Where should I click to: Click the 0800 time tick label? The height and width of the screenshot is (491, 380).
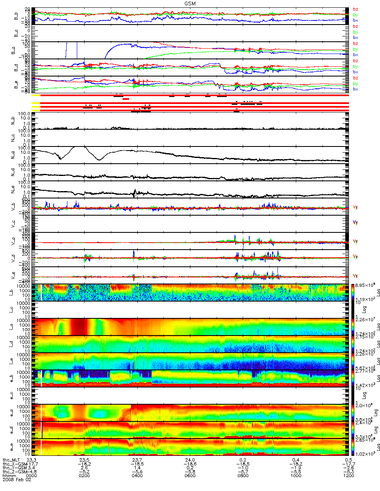(x=243, y=476)
